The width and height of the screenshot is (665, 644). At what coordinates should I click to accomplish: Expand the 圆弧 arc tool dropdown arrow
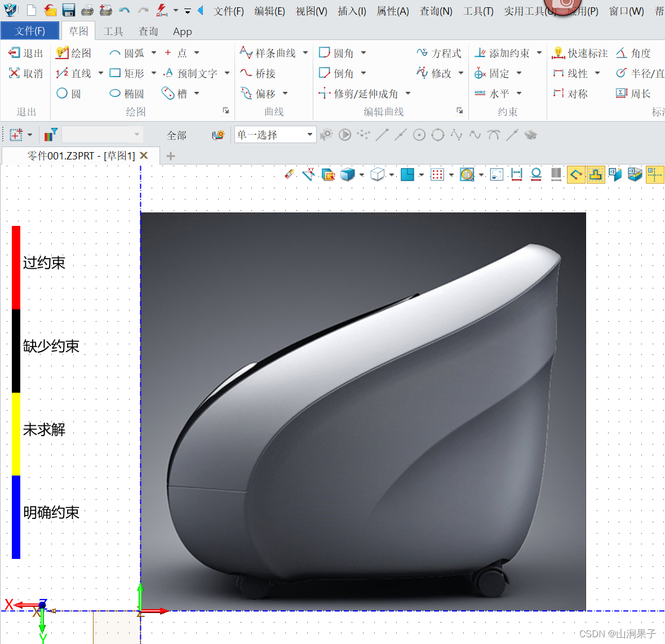click(153, 52)
